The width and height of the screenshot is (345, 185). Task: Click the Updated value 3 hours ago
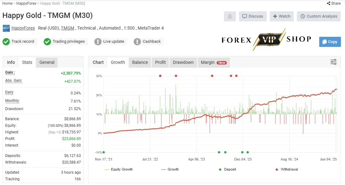point(71,172)
